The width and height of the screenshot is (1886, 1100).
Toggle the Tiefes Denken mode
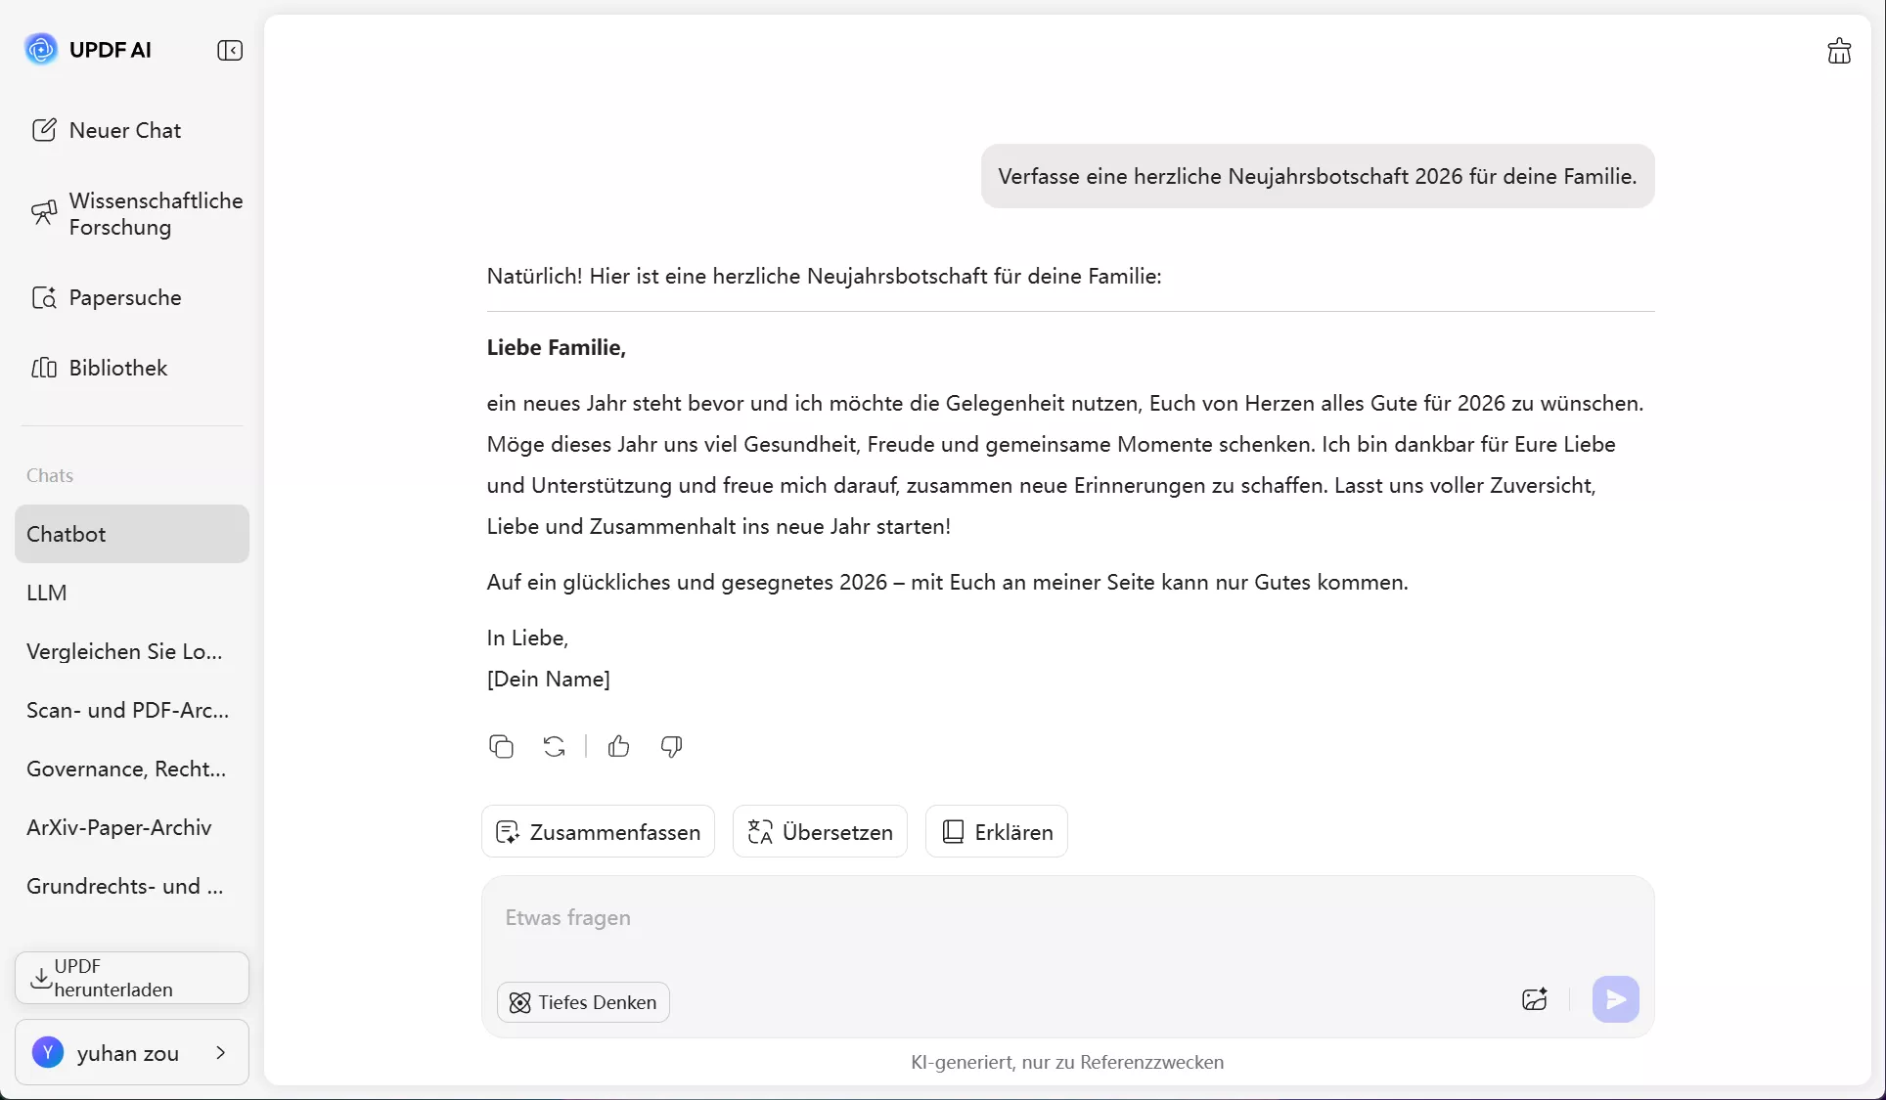pyautogui.click(x=582, y=1002)
